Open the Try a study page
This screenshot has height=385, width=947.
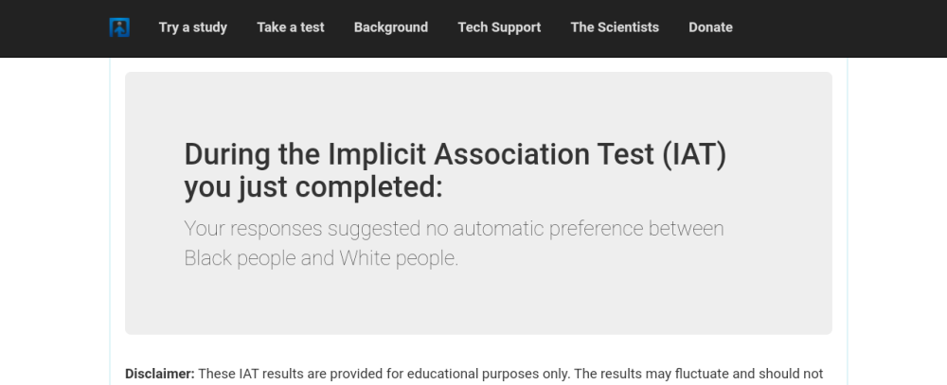click(193, 27)
